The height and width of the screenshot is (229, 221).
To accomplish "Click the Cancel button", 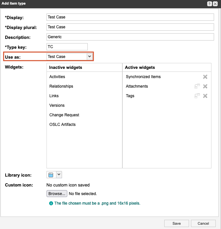I will tap(203, 223).
